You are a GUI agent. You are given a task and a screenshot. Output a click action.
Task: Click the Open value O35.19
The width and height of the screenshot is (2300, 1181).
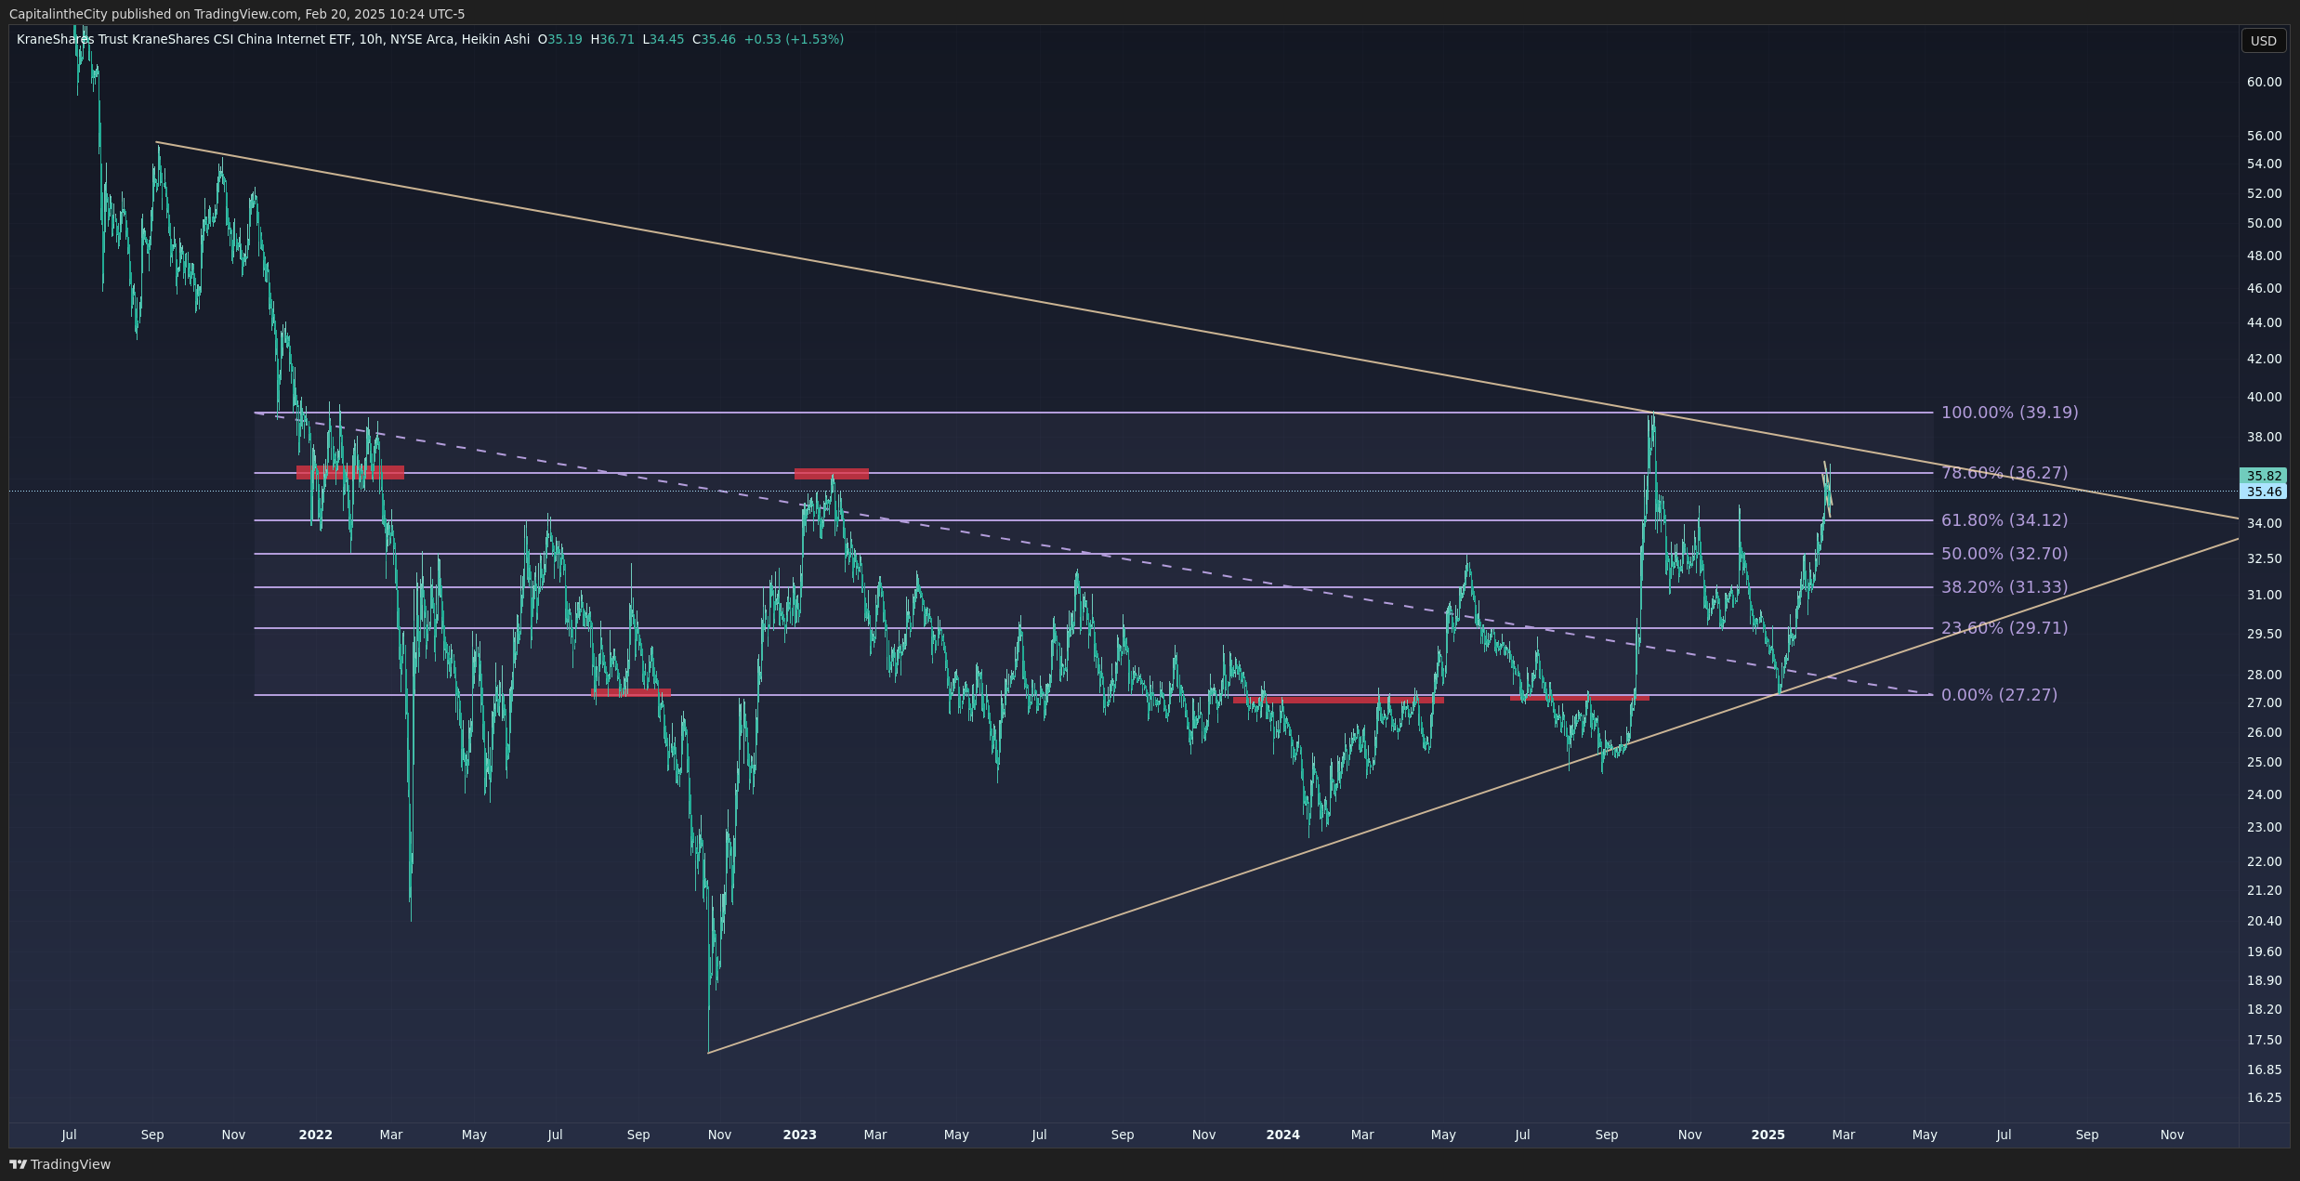pyautogui.click(x=560, y=39)
